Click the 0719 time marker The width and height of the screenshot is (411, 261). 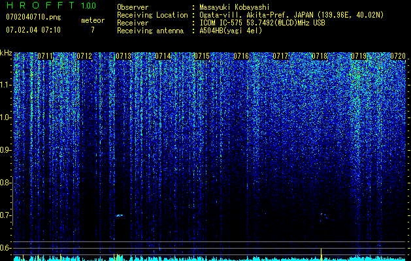point(358,56)
